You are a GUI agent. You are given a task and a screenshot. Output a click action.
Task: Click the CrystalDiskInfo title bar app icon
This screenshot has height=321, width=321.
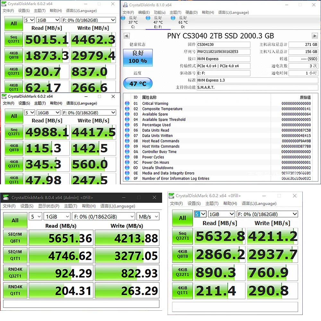pos(125,5)
